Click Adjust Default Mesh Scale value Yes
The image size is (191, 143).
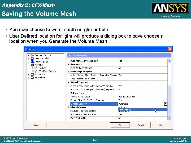[143, 75]
